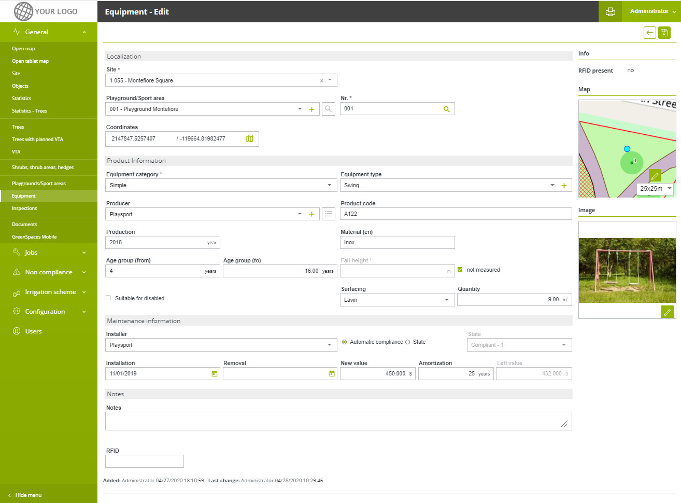Open the Installation date calendar picker
681x503 pixels.
(215, 374)
